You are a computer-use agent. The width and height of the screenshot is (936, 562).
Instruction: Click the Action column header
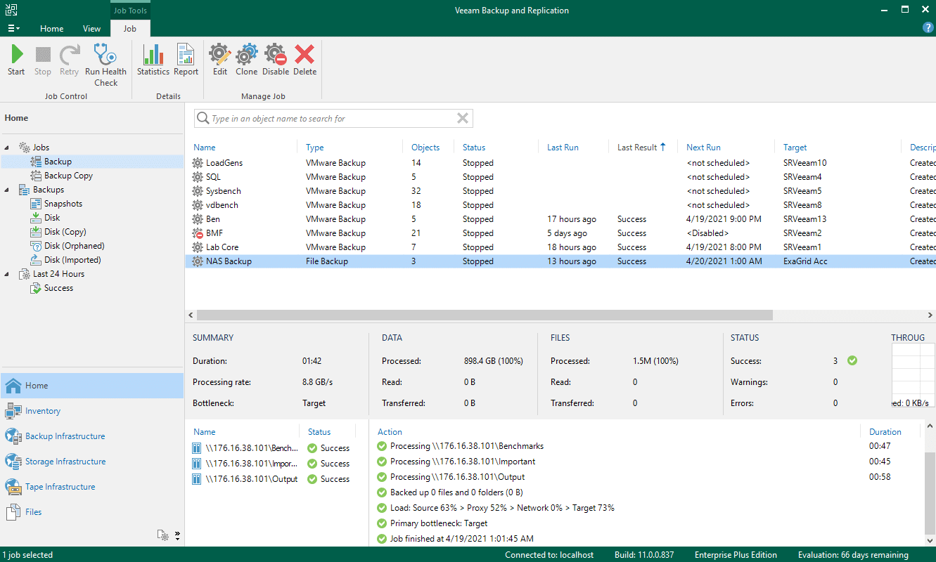pyautogui.click(x=390, y=432)
